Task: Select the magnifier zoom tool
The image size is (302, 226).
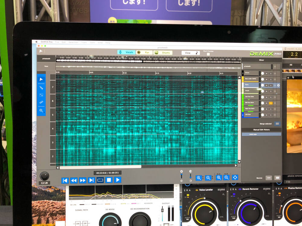Action: (41, 111)
